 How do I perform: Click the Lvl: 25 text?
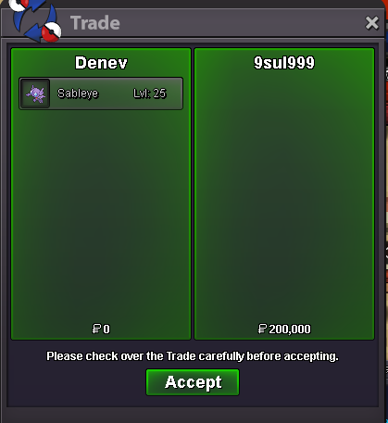(150, 93)
